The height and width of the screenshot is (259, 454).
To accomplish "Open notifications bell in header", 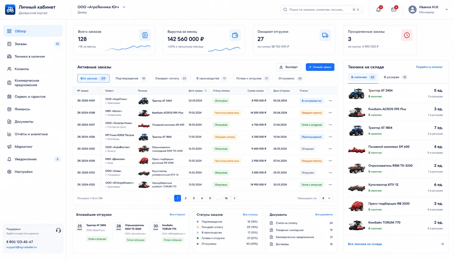I will [378, 10].
